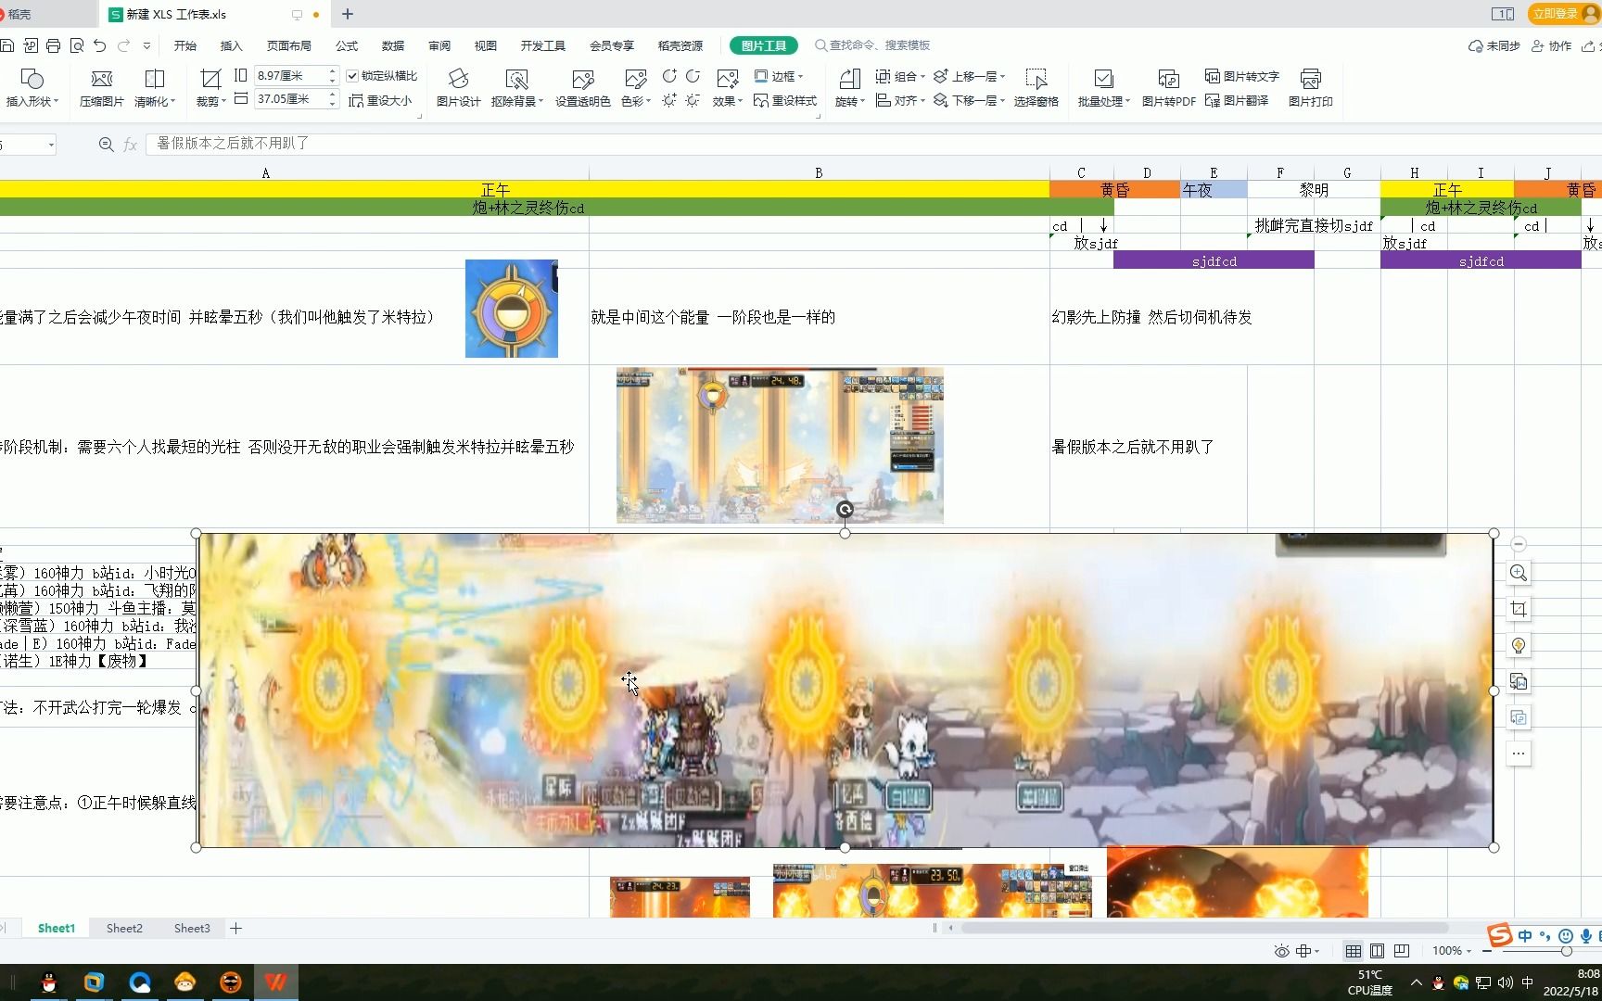Expand the Border (边框) dropdown

[800, 76]
